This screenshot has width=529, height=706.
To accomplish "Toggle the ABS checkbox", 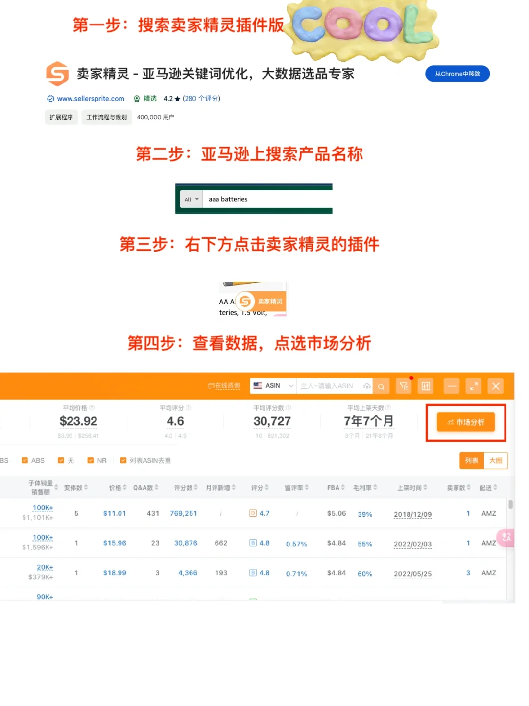I will [24, 460].
